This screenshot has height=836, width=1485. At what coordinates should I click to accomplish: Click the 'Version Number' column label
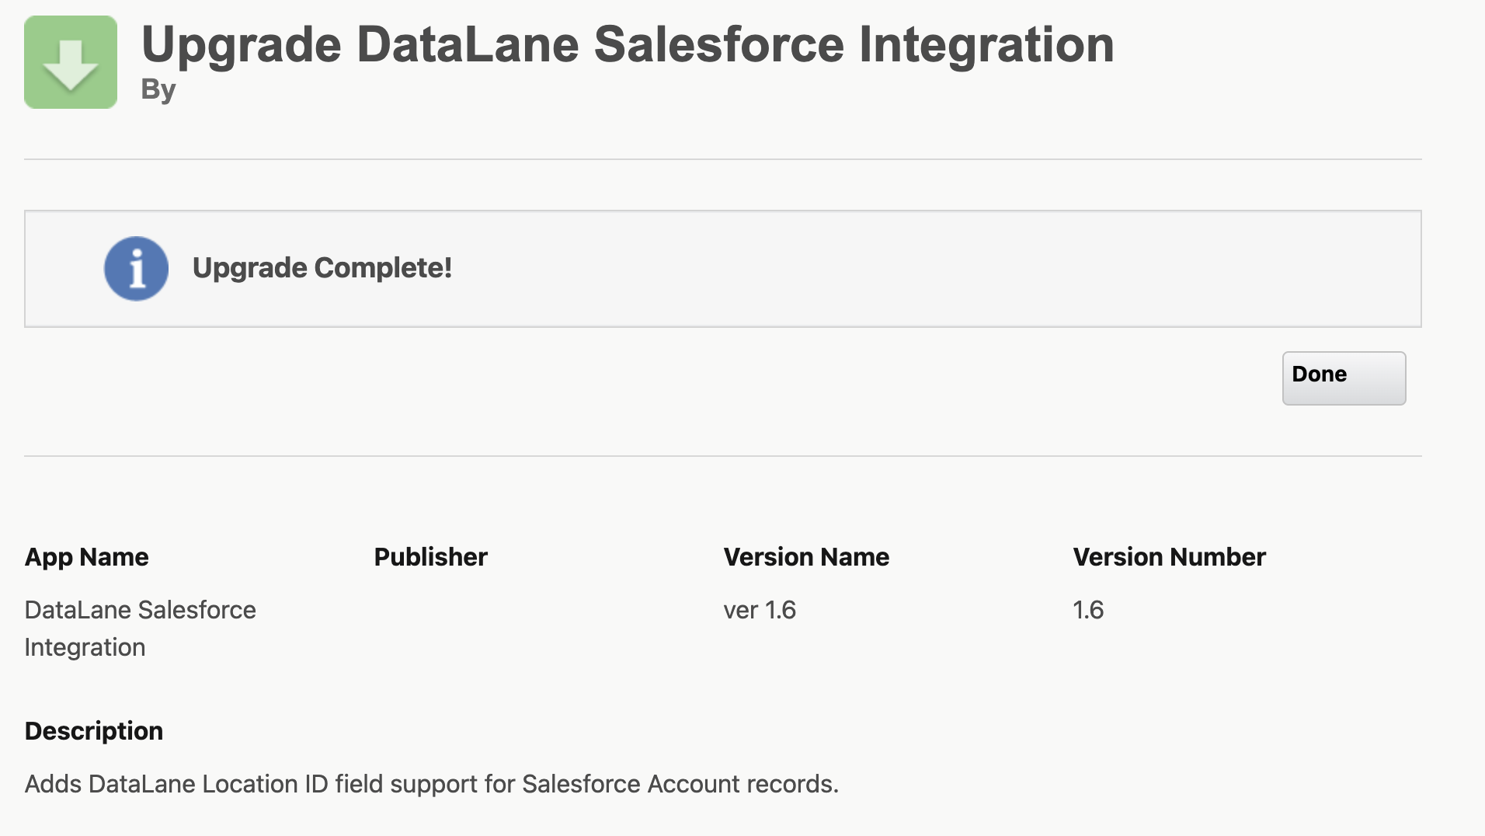[1169, 557]
